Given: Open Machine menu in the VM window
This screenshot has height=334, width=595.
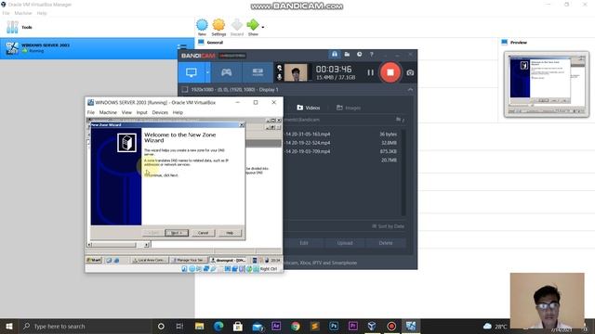Looking at the screenshot, I should tap(108, 112).
